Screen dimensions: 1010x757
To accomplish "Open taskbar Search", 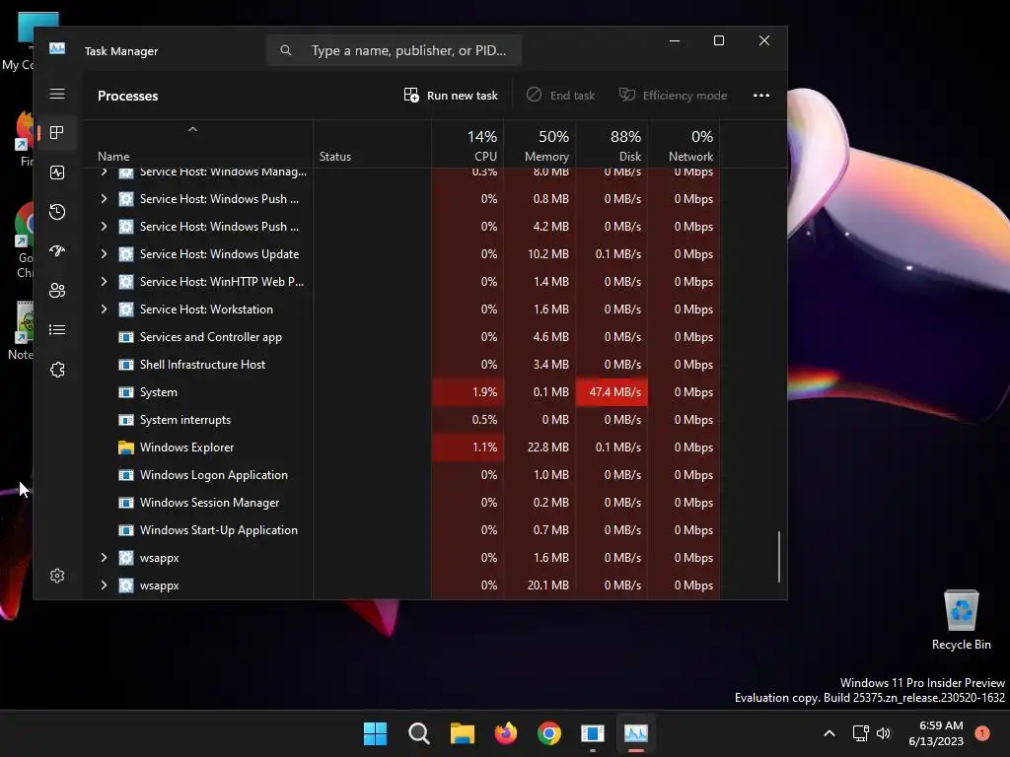I will pos(418,733).
